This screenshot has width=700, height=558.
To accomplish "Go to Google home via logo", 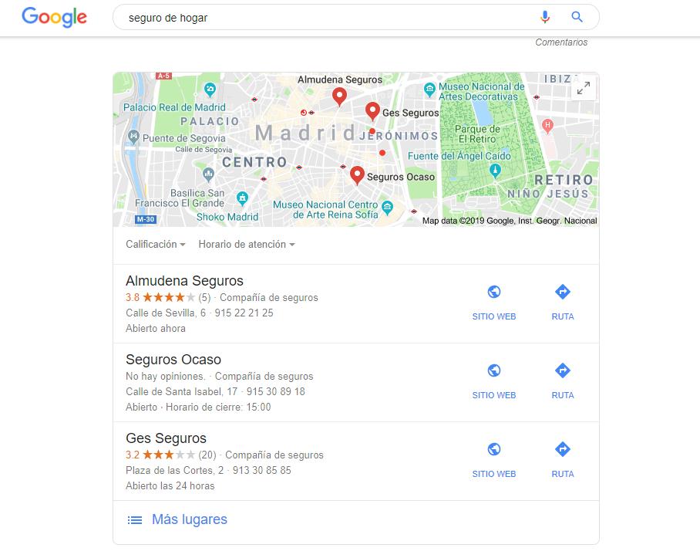I will click(55, 17).
